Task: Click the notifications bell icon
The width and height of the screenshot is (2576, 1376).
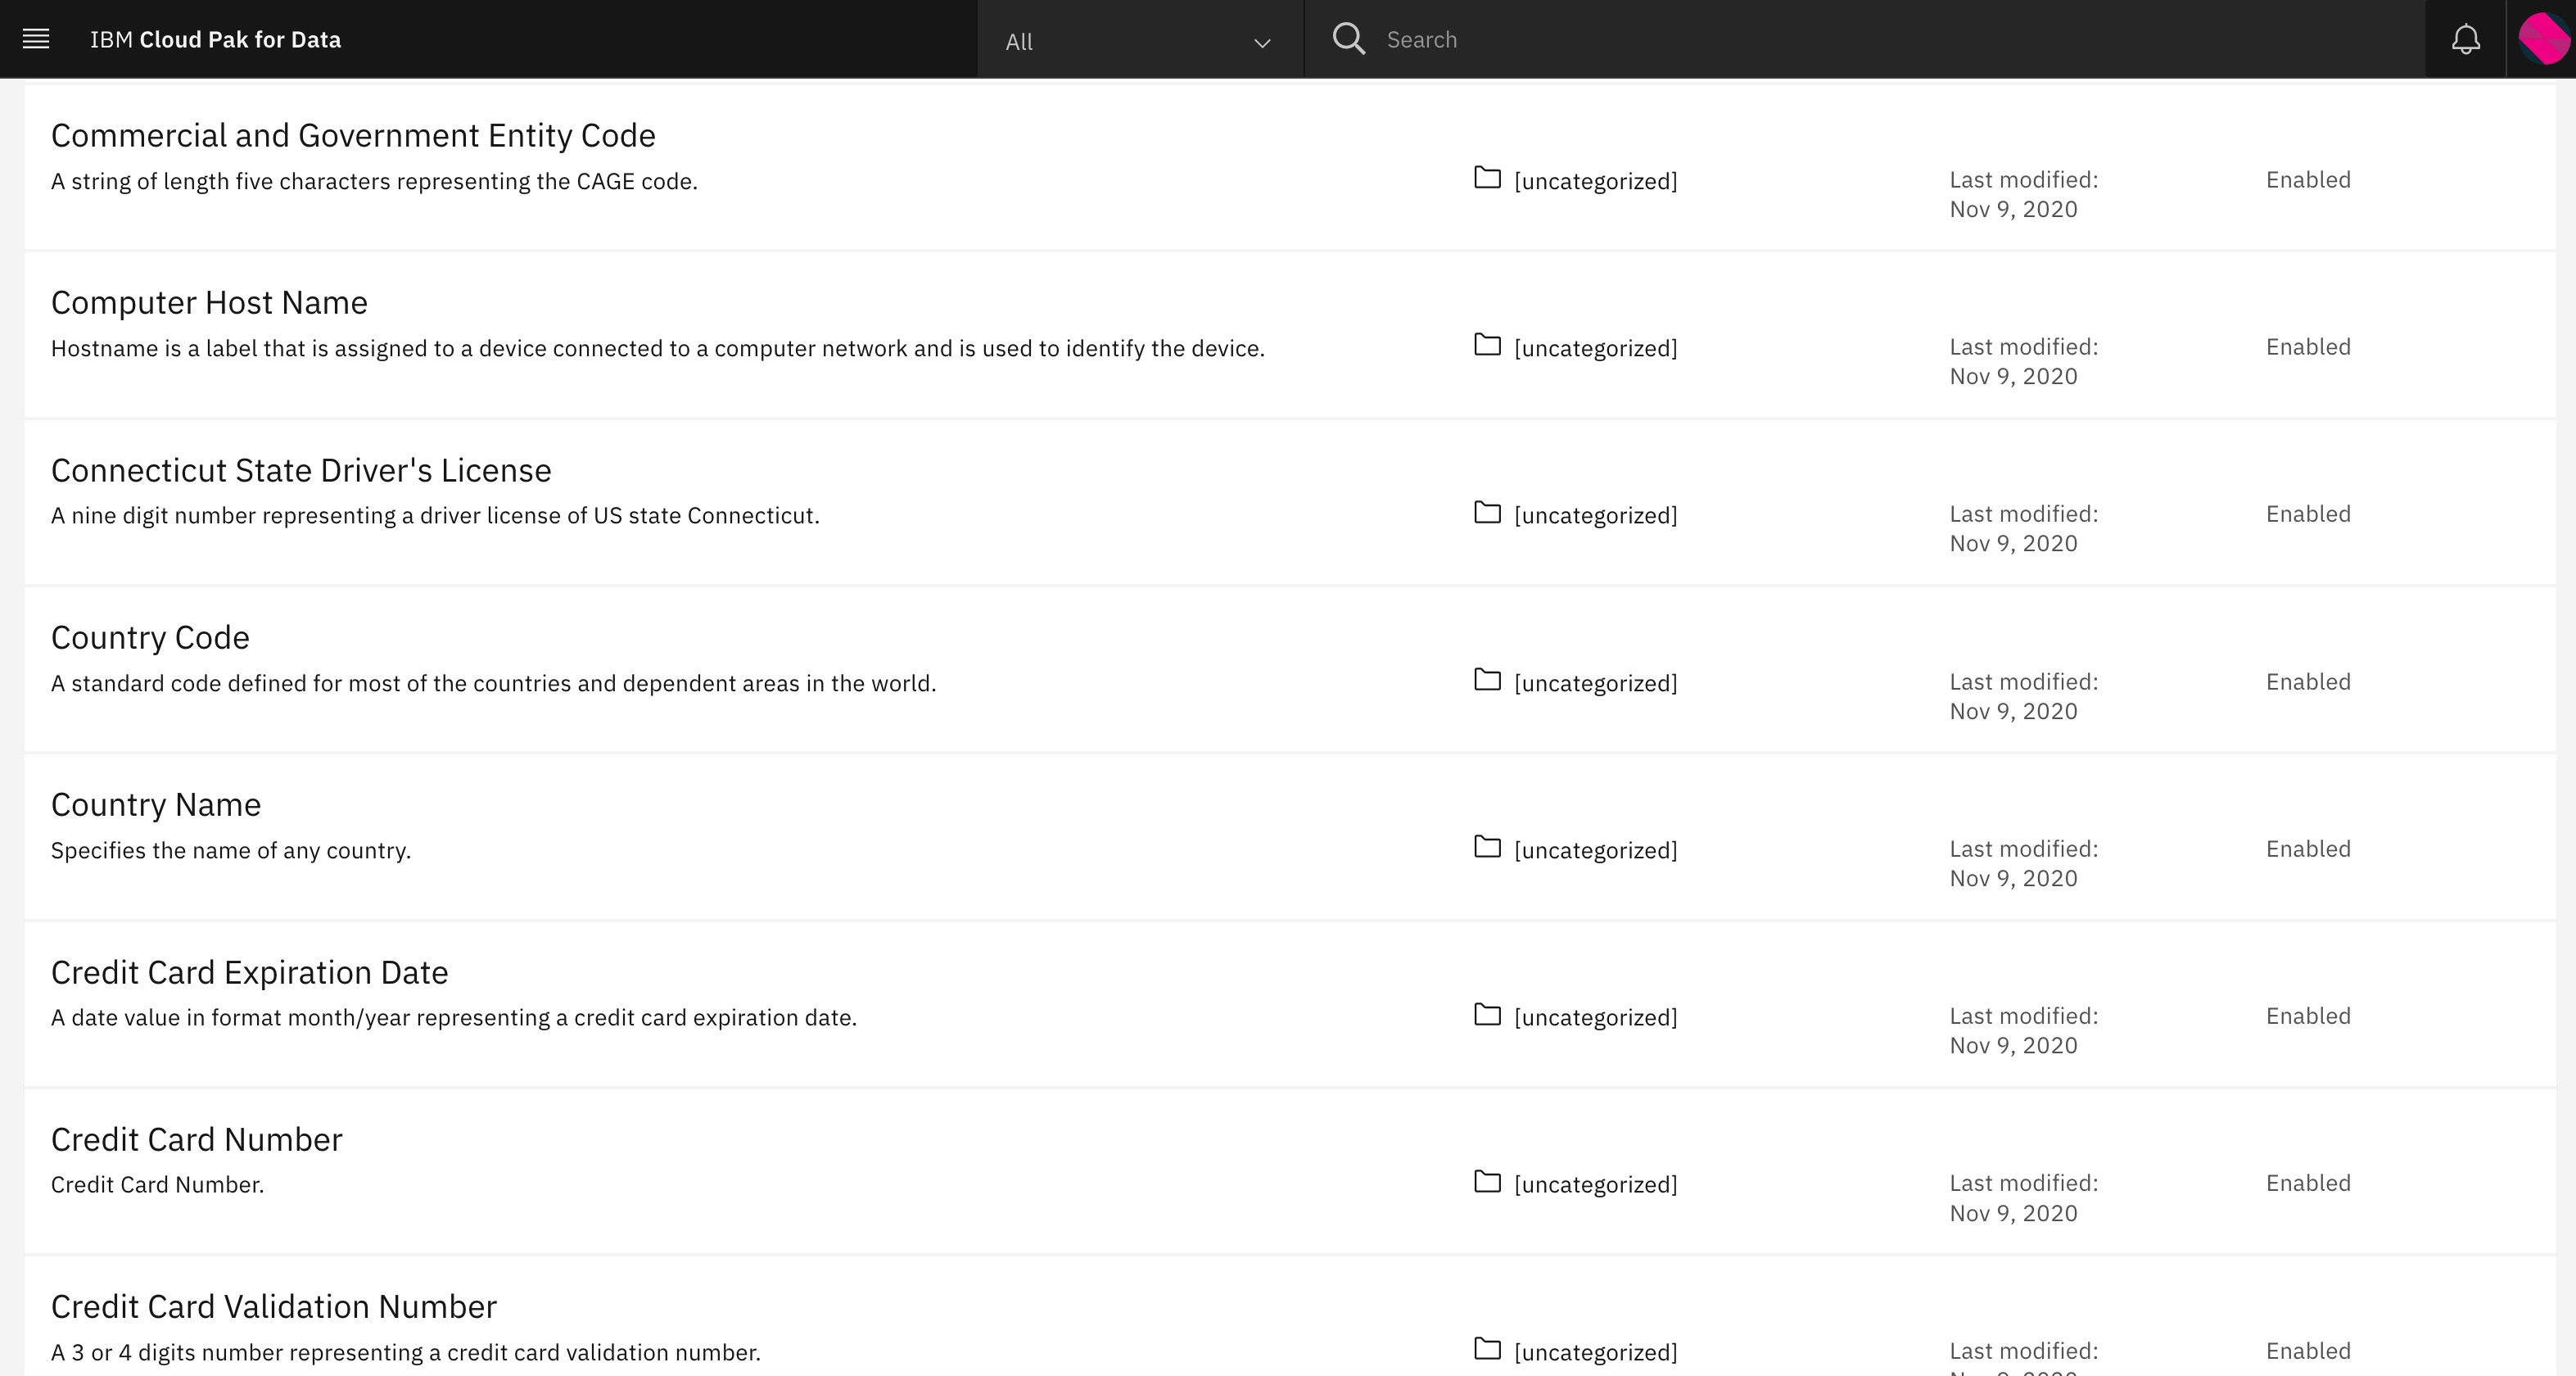Action: click(x=2465, y=39)
